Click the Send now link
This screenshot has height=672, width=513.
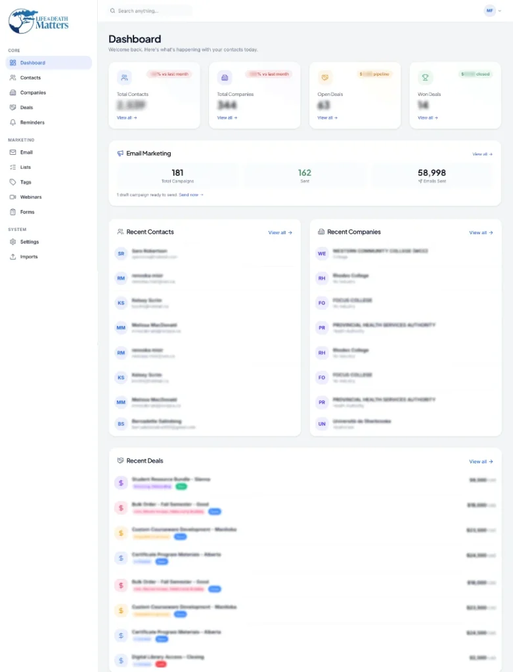point(191,194)
